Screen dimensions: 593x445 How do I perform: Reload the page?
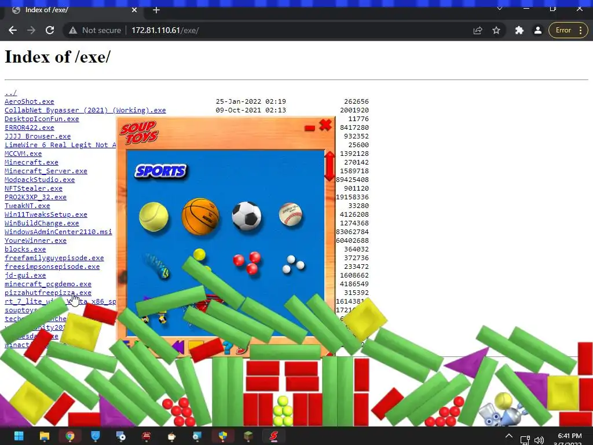tap(50, 30)
